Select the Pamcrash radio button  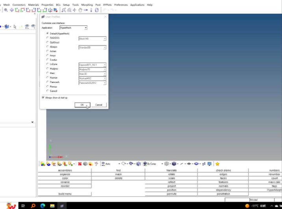pyautogui.click(x=48, y=82)
